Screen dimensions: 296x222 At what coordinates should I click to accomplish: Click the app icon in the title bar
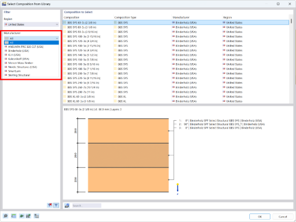tap(4, 4)
